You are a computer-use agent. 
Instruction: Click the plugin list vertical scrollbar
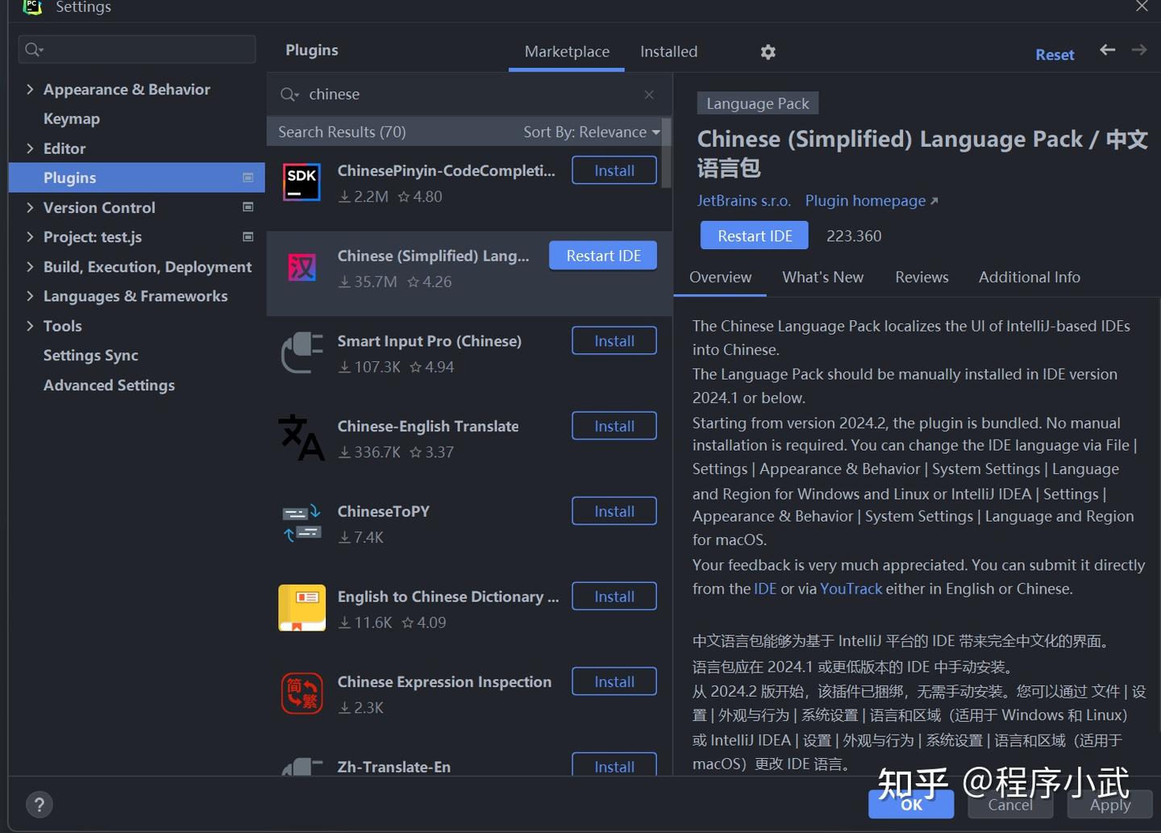666,153
